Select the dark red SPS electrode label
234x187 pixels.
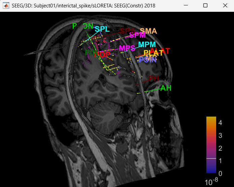pos(127,31)
